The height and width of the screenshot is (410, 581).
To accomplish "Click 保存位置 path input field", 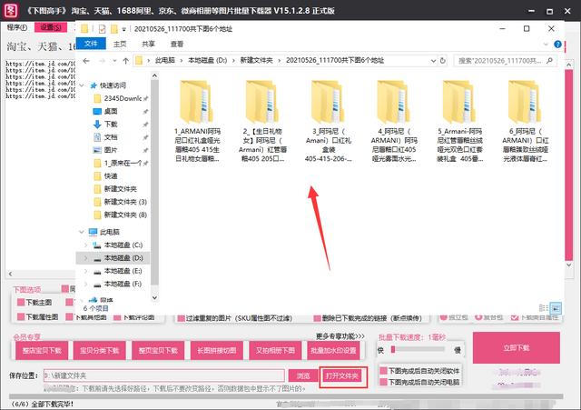I will [164, 375].
